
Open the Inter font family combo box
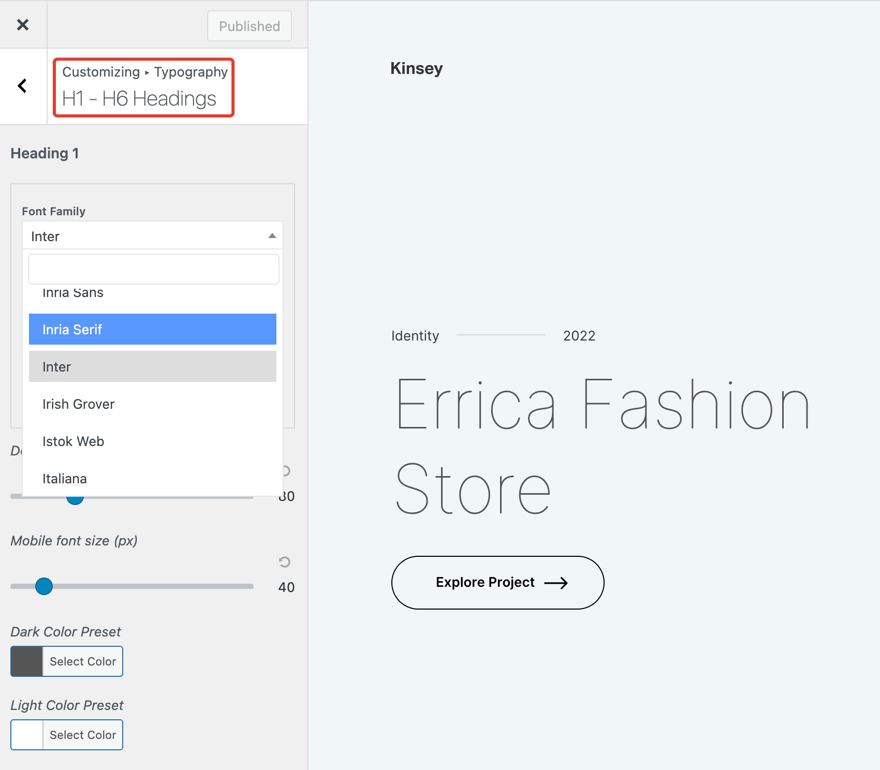pyautogui.click(x=145, y=236)
